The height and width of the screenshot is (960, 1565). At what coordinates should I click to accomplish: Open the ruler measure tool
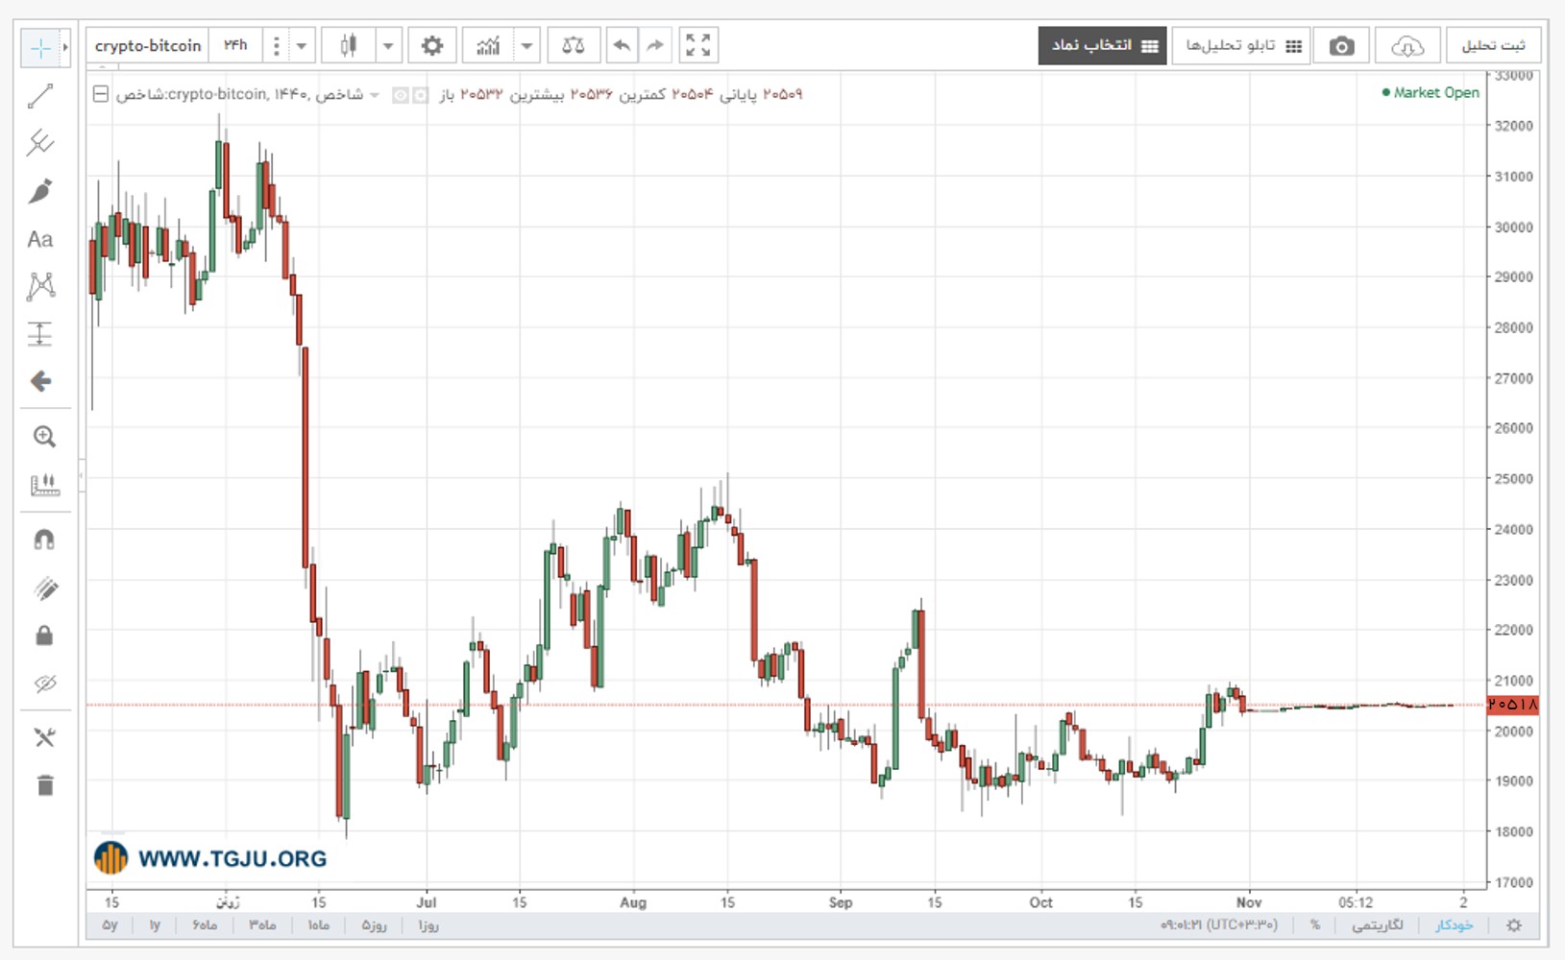coord(44,484)
